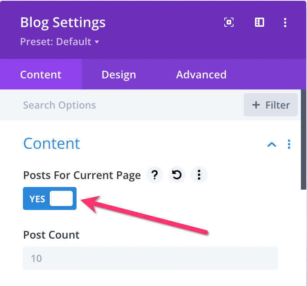Click the blue Content section heading
Viewport: 307px width, 286px height.
pos(52,144)
